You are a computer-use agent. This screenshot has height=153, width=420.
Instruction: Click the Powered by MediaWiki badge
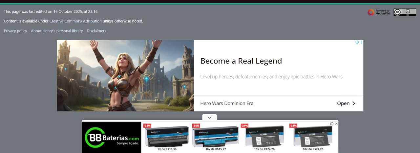(x=379, y=12)
